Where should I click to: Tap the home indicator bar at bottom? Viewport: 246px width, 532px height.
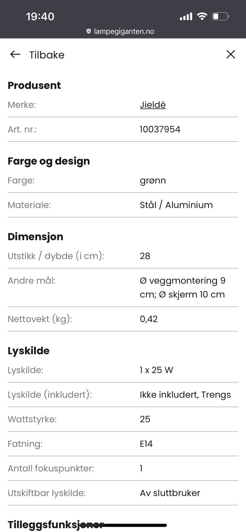click(x=133, y=525)
